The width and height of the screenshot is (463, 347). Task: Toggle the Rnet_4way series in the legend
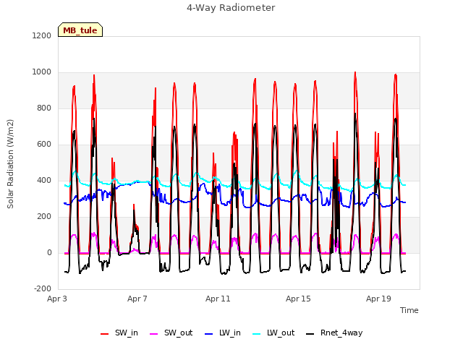point(334,333)
